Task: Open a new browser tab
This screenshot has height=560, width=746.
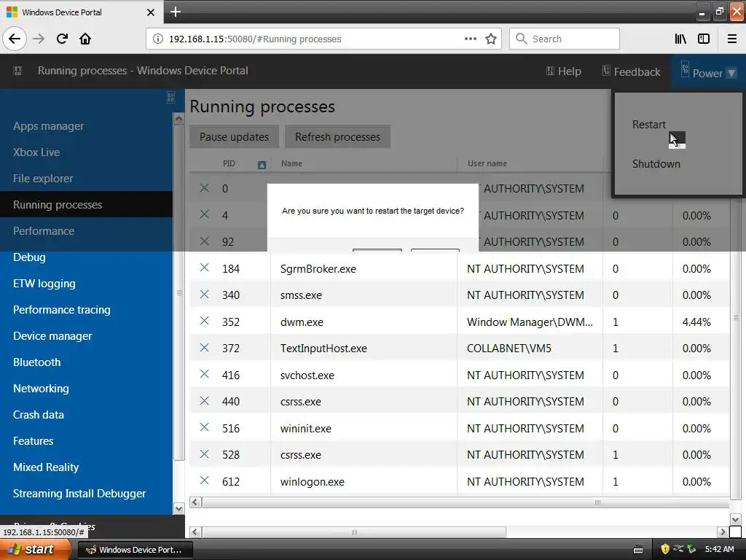Action: pyautogui.click(x=175, y=12)
